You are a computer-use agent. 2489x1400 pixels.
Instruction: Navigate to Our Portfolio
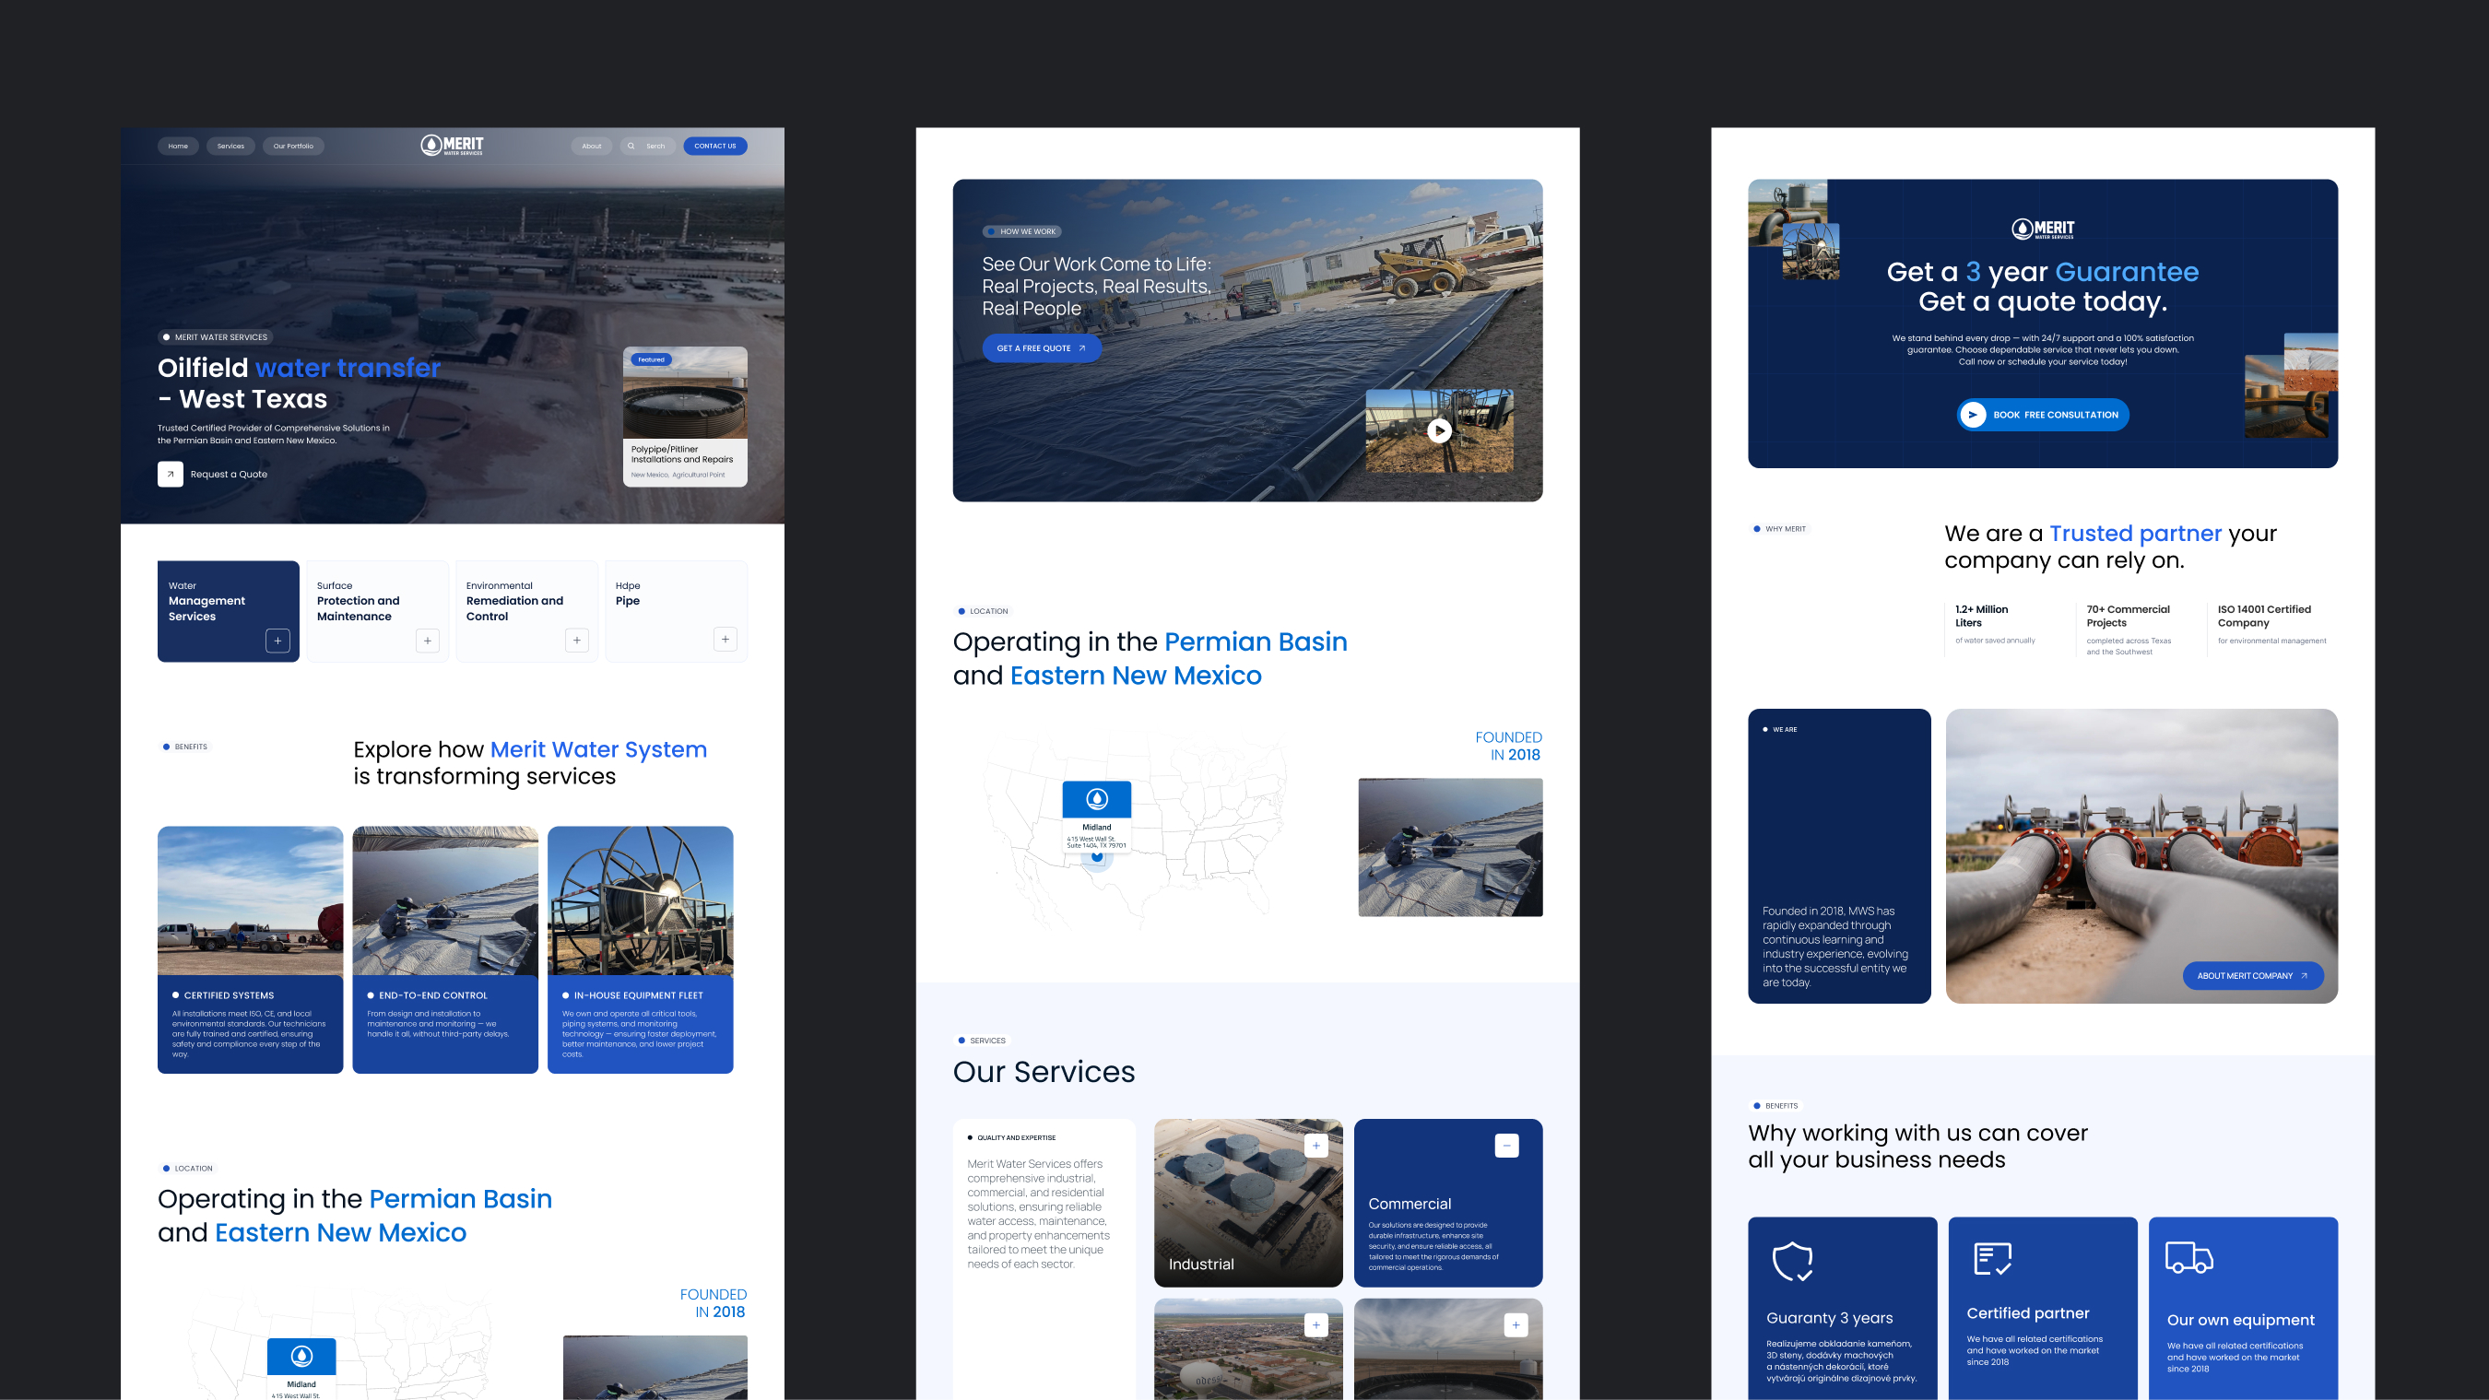294,145
